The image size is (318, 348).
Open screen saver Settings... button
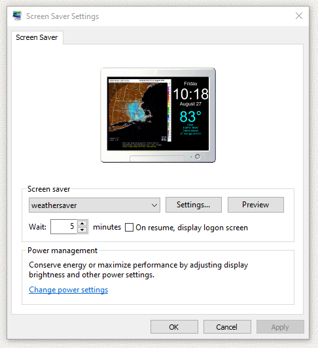[194, 205]
